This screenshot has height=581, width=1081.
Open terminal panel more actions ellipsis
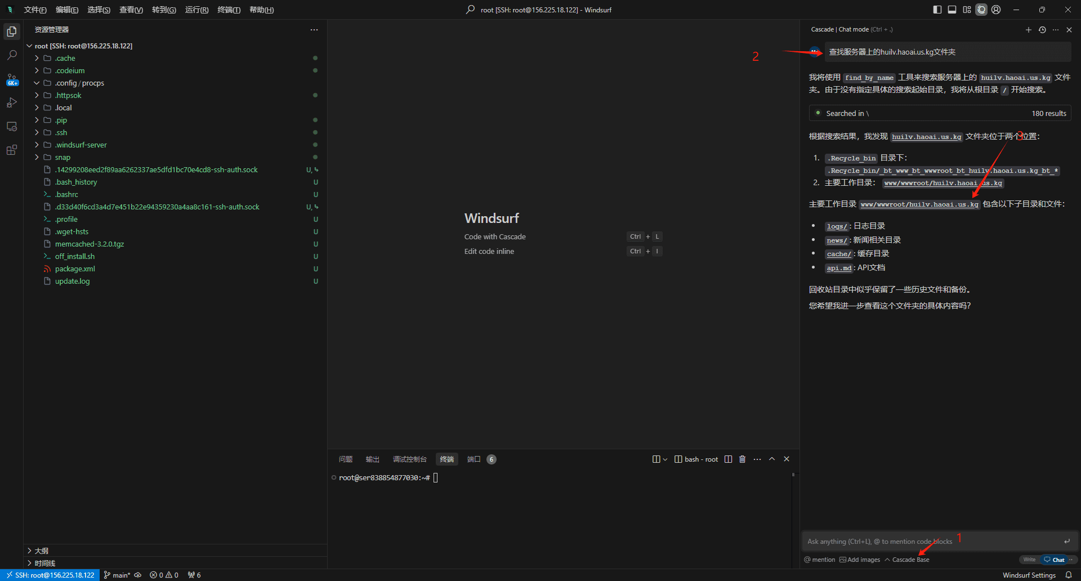coord(757,459)
